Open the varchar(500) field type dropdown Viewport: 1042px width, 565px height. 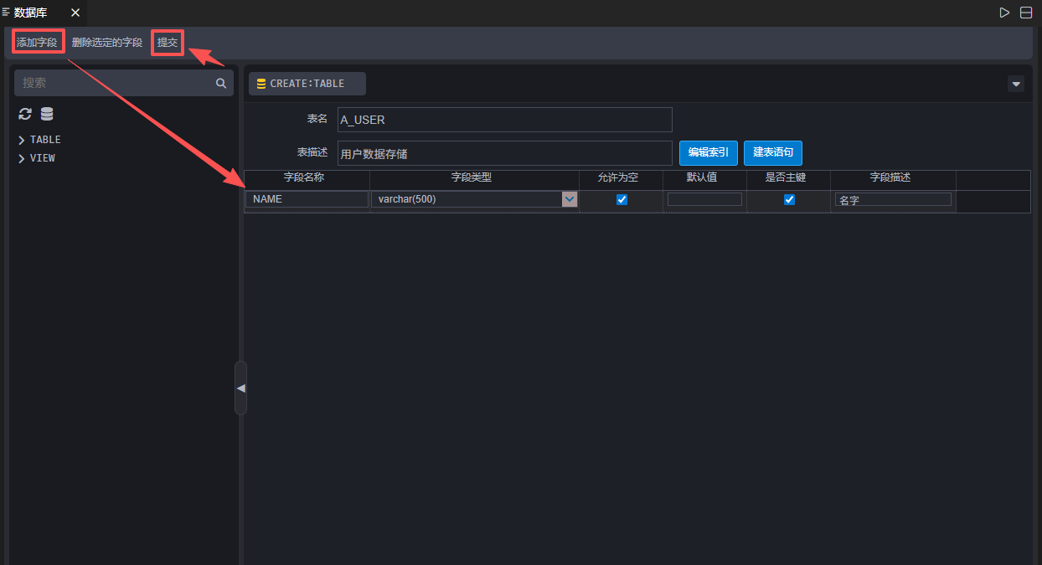570,199
